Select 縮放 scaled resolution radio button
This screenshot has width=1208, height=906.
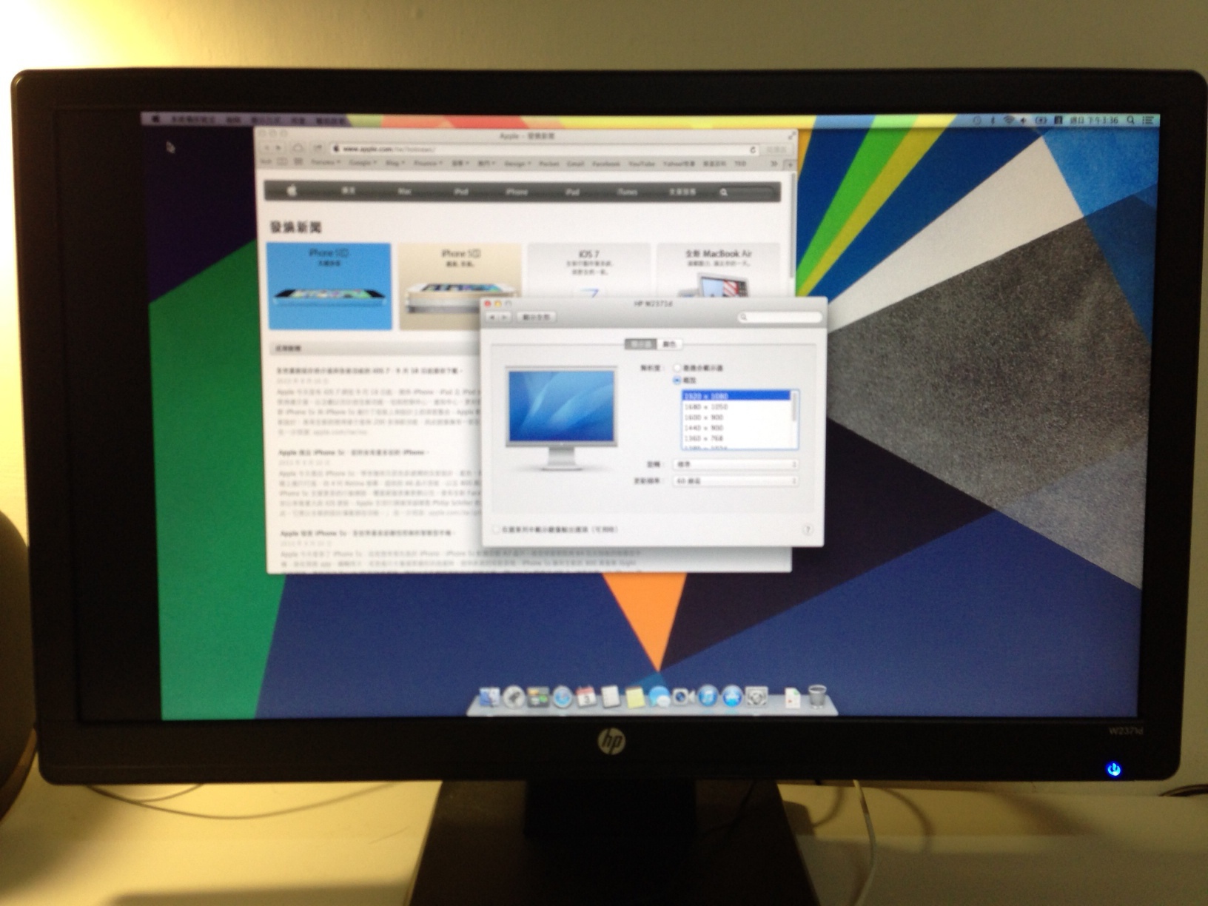(x=677, y=380)
